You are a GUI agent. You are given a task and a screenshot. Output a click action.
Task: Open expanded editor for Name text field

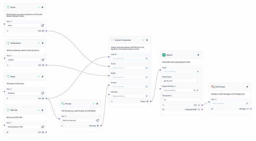(x=43, y=93)
